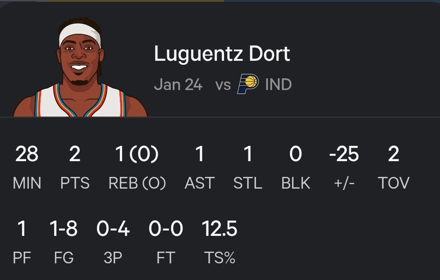Click the 1-8 field goal value
This screenshot has height=280, width=440.
click(x=64, y=229)
